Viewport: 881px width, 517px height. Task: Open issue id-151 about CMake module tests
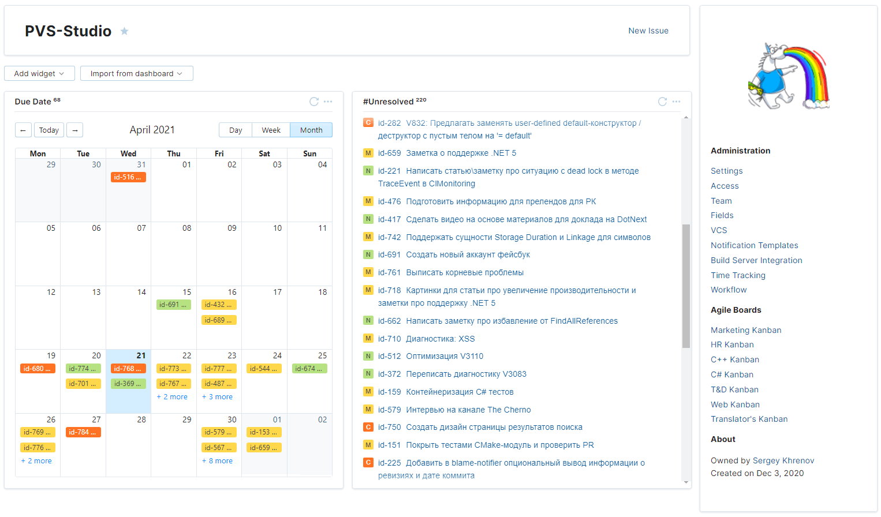pos(486,445)
